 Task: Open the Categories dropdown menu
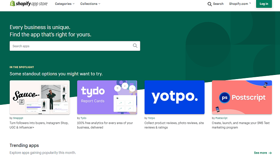65,4
